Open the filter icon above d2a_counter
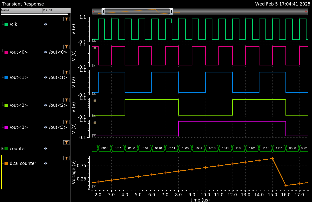 pyautogui.click(x=66, y=158)
